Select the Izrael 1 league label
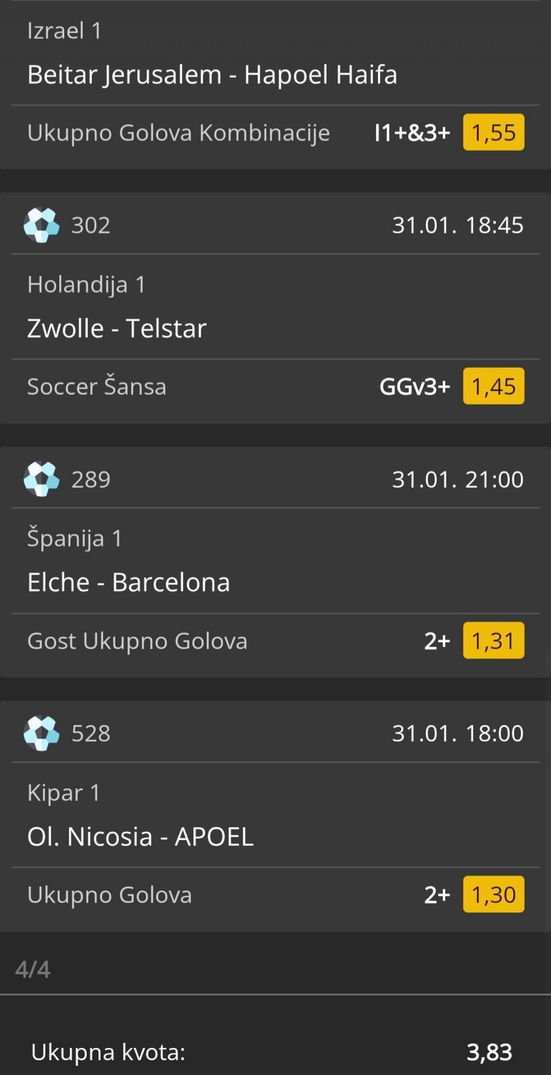This screenshot has height=1075, width=551. (x=64, y=30)
